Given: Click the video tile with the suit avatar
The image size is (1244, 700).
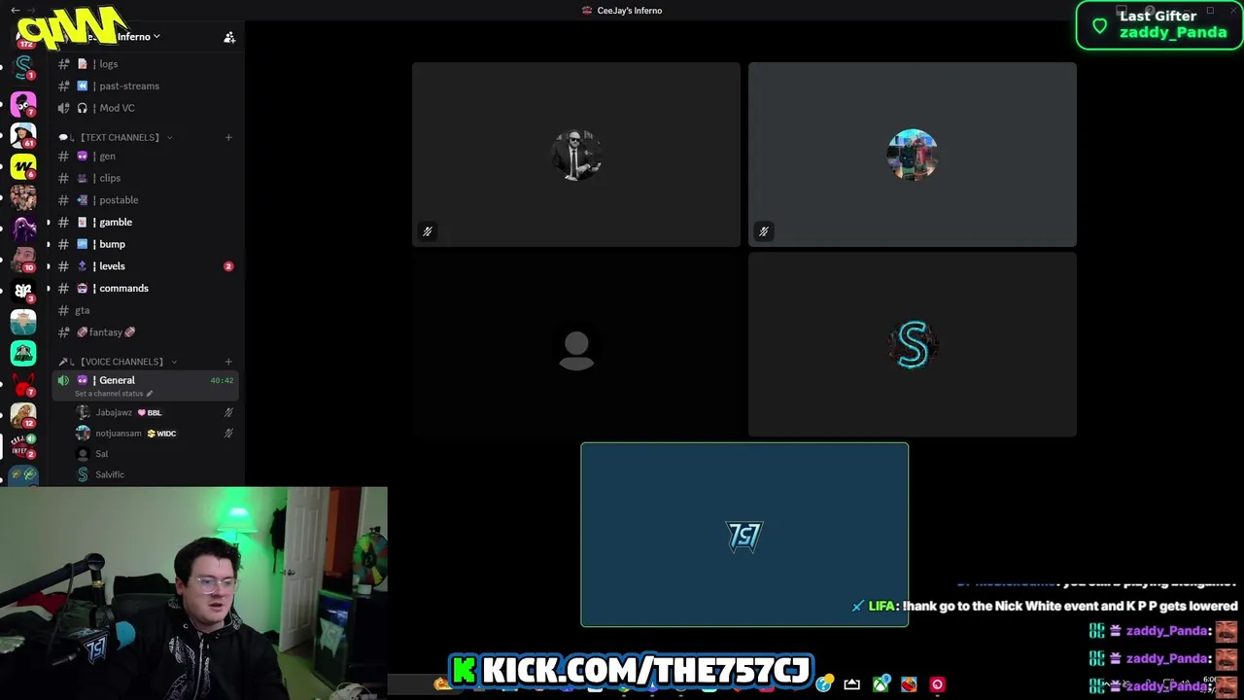Looking at the screenshot, I should pyautogui.click(x=576, y=155).
